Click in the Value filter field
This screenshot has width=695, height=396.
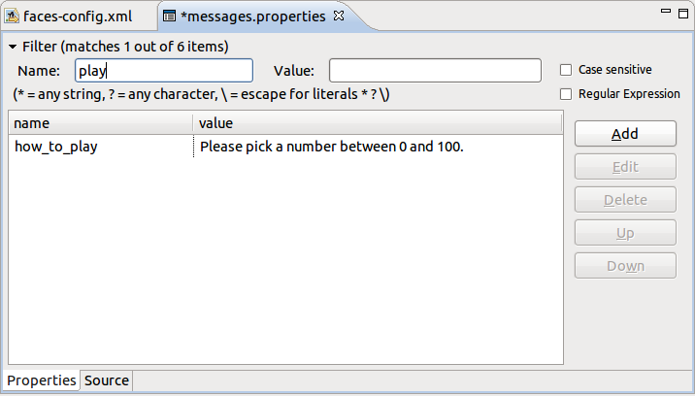tap(435, 71)
